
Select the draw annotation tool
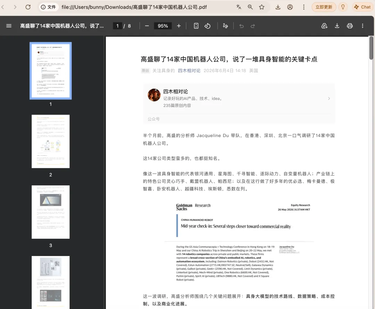(x=225, y=26)
